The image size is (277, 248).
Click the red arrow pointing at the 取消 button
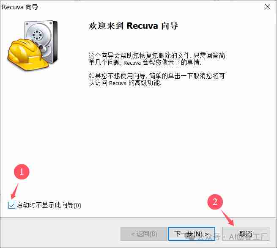(228, 218)
